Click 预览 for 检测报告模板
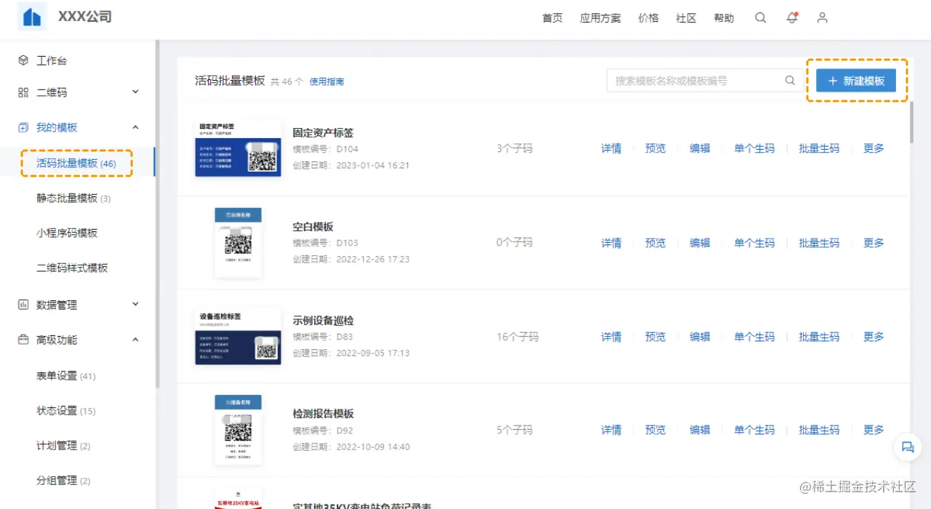This screenshot has height=509, width=931. (x=655, y=430)
